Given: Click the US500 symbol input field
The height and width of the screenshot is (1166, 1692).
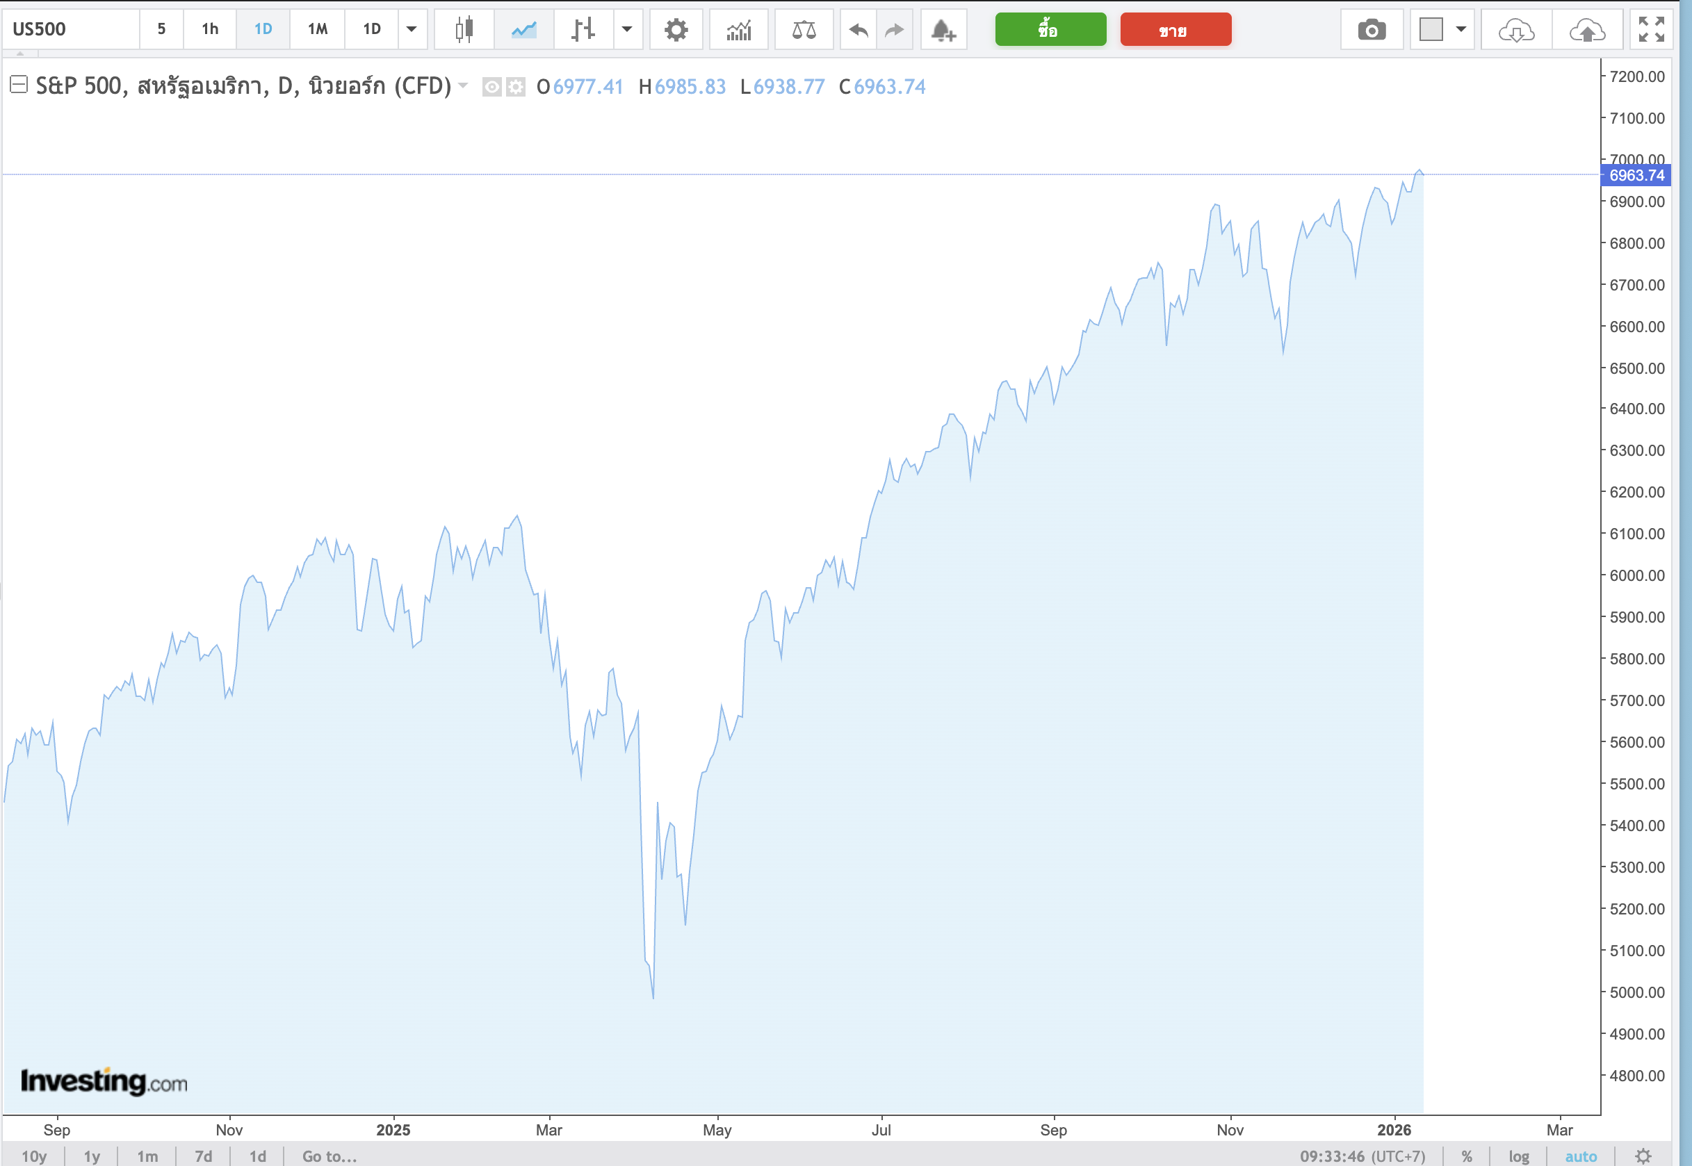Looking at the screenshot, I should click(x=71, y=29).
